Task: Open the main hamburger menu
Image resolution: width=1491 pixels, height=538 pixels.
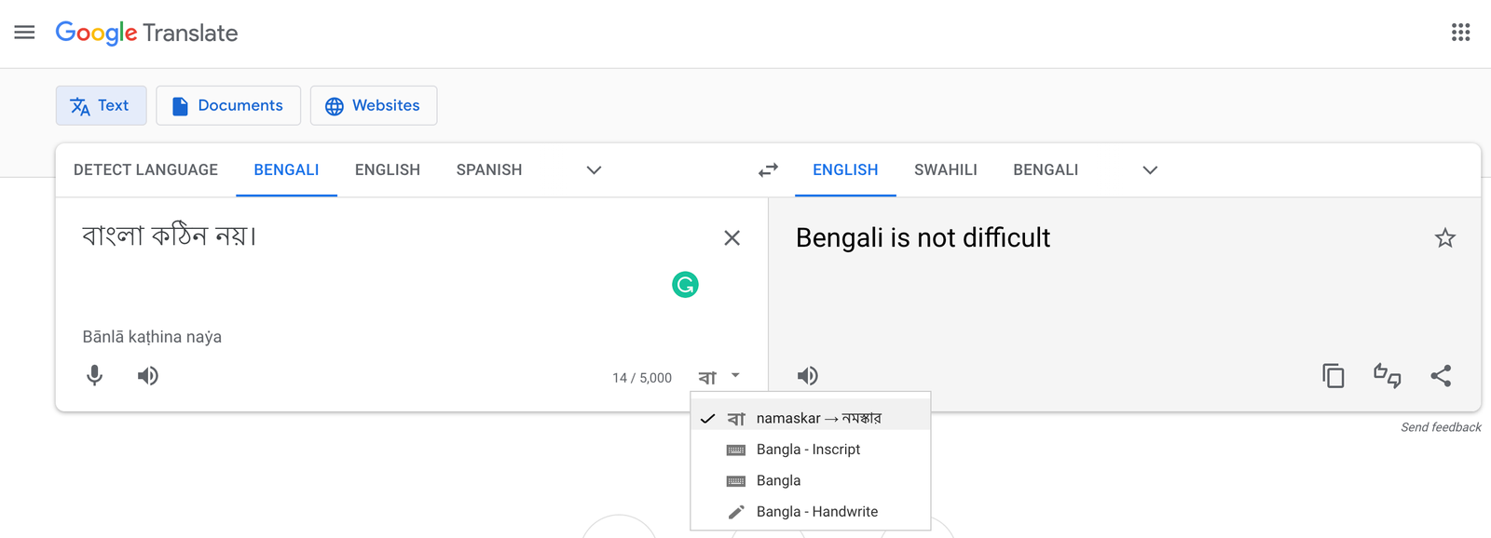Action: (25, 33)
